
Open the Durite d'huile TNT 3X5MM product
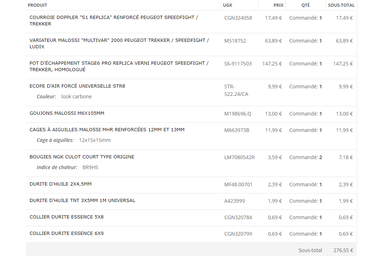pos(82,200)
